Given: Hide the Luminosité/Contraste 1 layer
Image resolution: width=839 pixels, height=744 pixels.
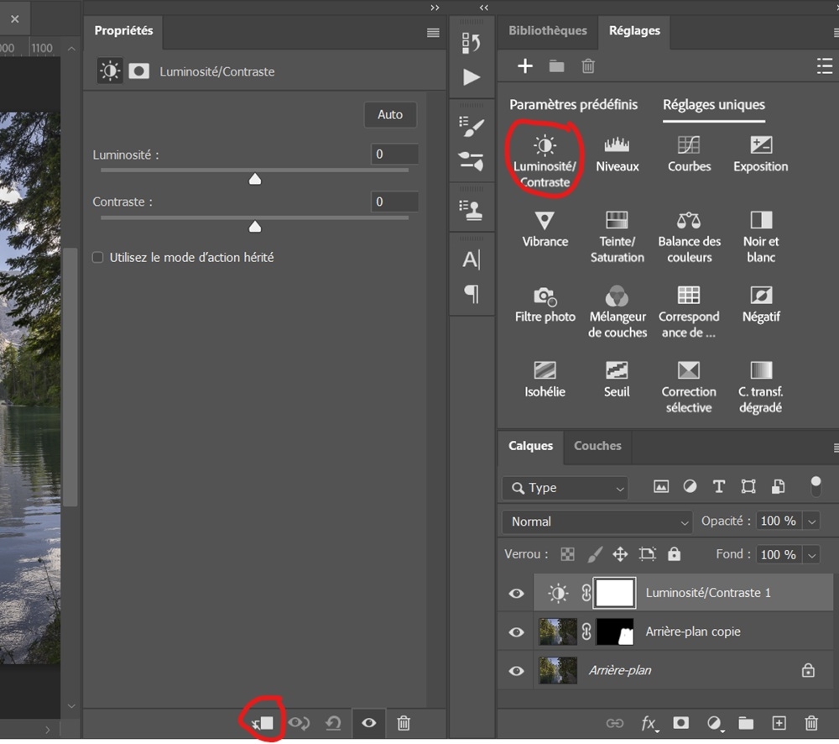Looking at the screenshot, I should [516, 594].
